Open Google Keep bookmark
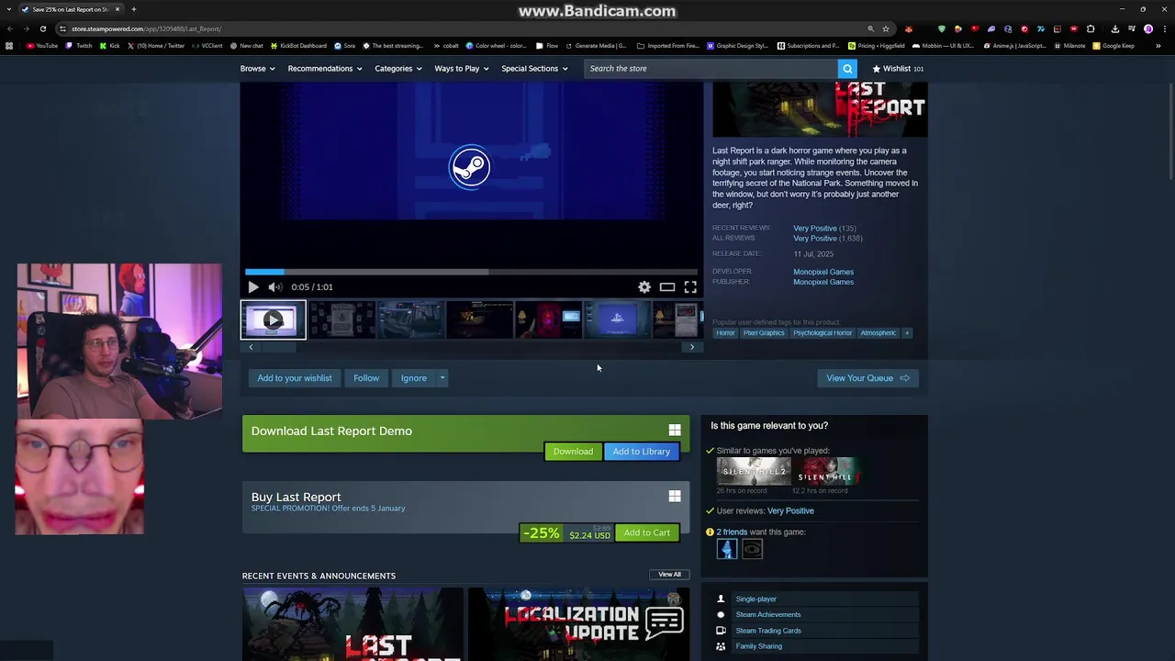 [1113, 46]
